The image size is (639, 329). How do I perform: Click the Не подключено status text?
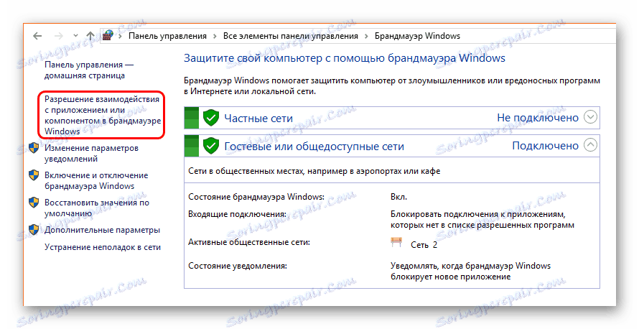point(538,118)
